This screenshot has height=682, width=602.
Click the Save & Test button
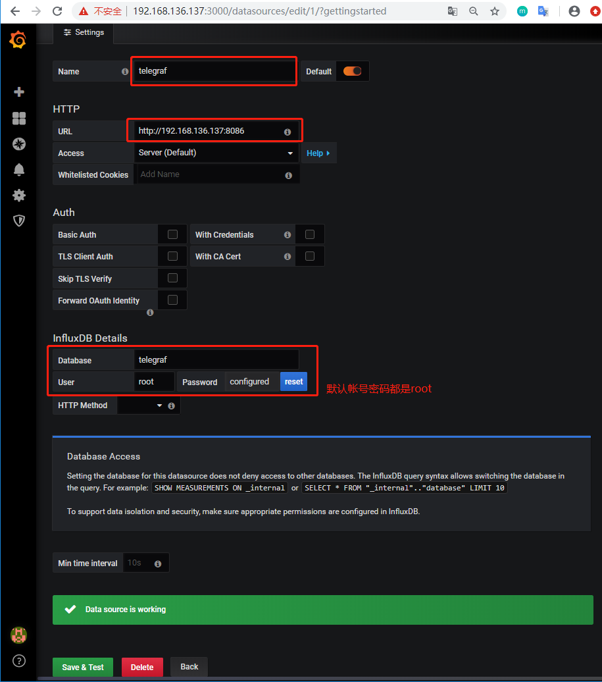(83, 668)
